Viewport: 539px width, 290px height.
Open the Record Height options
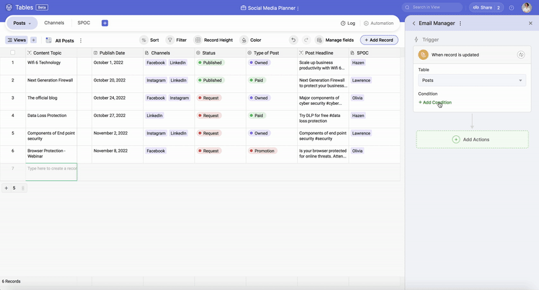click(x=198, y=40)
